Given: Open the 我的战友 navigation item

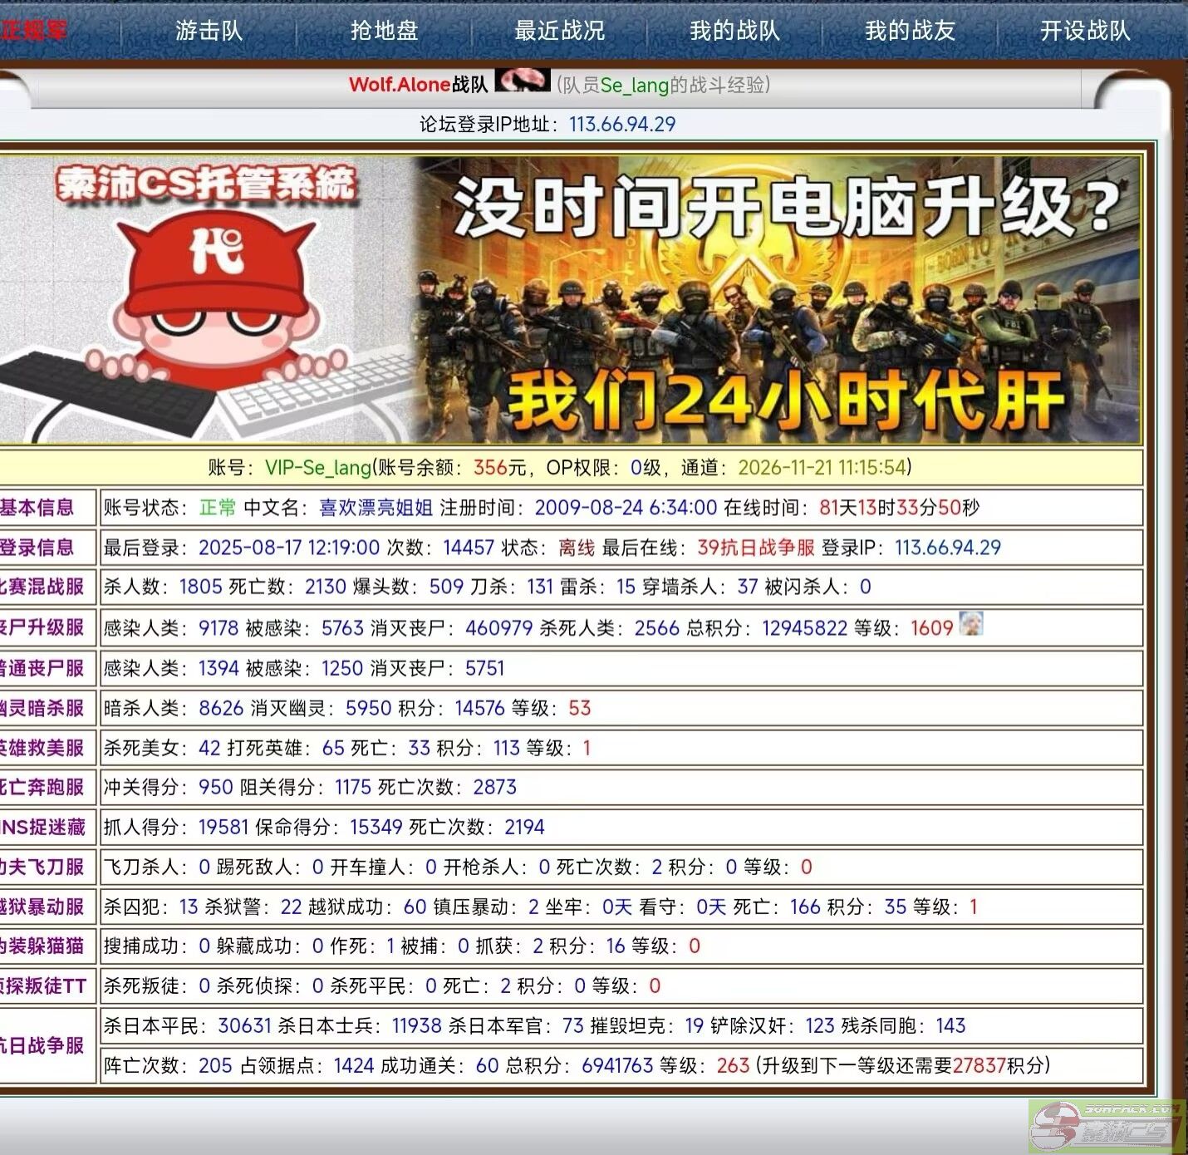Looking at the screenshot, I should point(910,31).
